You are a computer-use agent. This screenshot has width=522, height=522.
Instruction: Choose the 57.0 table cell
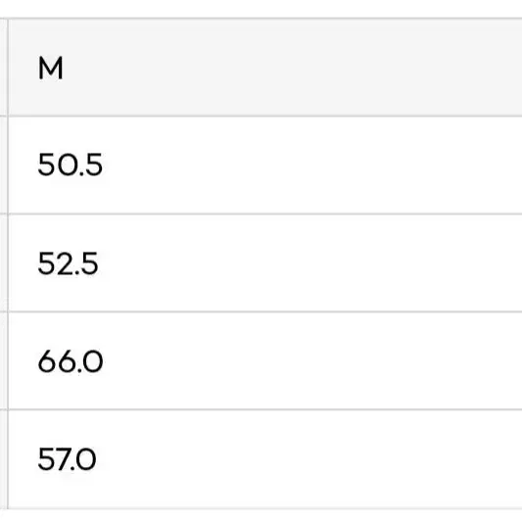click(265, 459)
